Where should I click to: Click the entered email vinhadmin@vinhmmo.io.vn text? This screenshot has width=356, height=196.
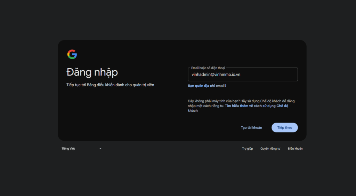[x=216, y=75]
